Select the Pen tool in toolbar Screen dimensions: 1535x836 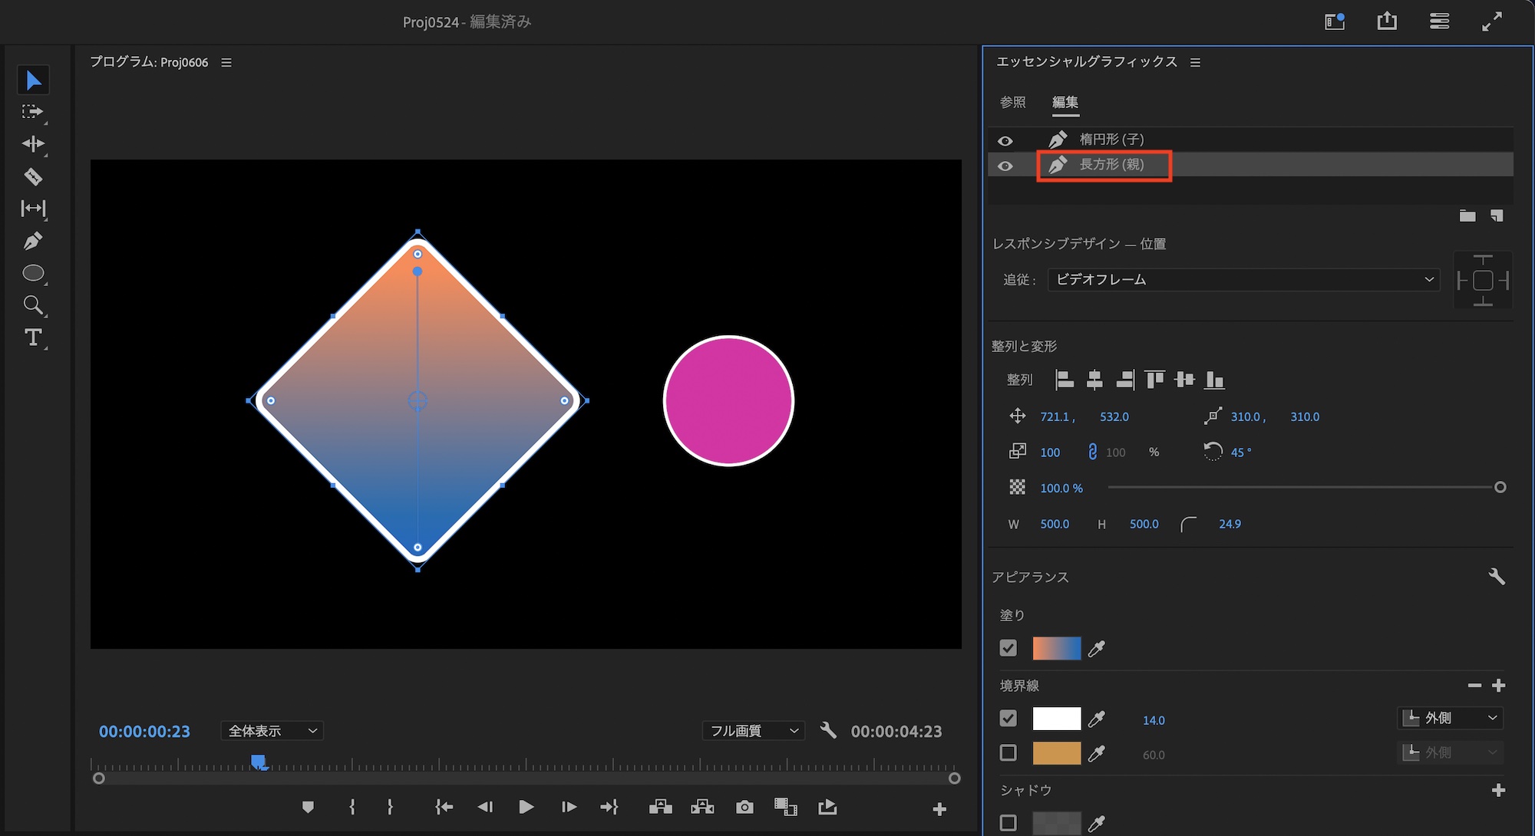pyautogui.click(x=32, y=241)
